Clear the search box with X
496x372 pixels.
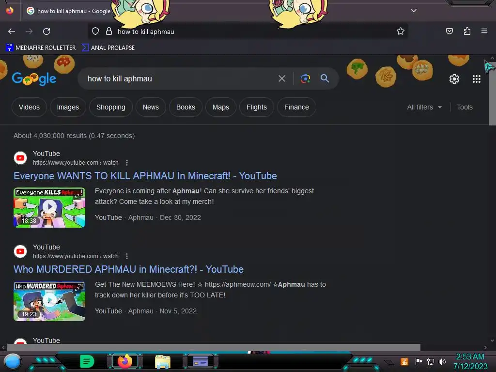tap(281, 78)
